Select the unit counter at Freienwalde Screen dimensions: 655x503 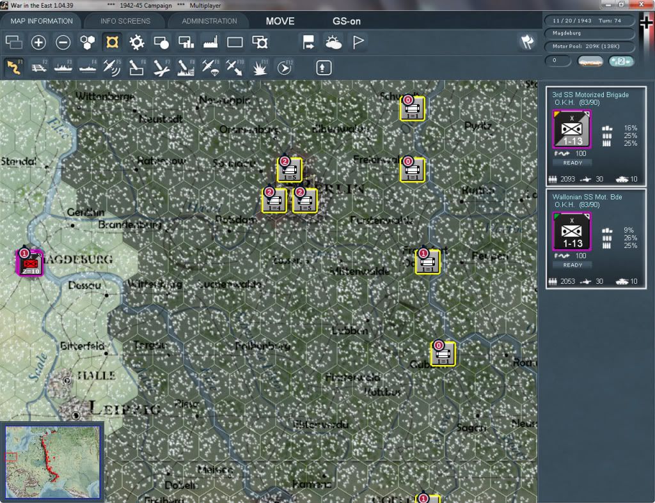pos(413,170)
